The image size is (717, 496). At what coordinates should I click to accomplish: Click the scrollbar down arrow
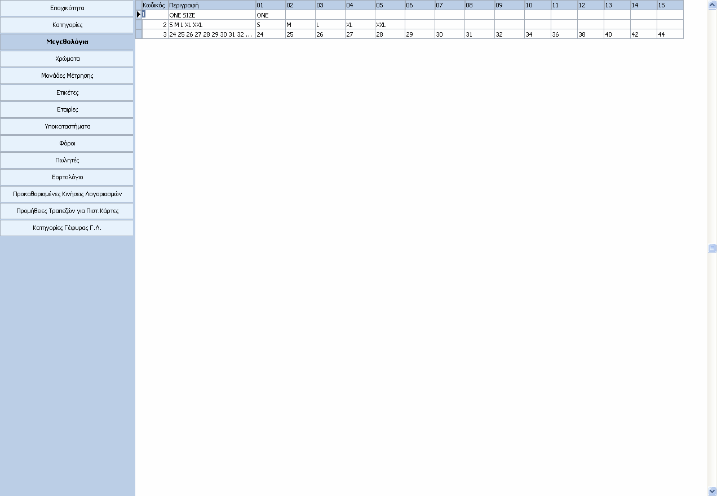point(712,491)
